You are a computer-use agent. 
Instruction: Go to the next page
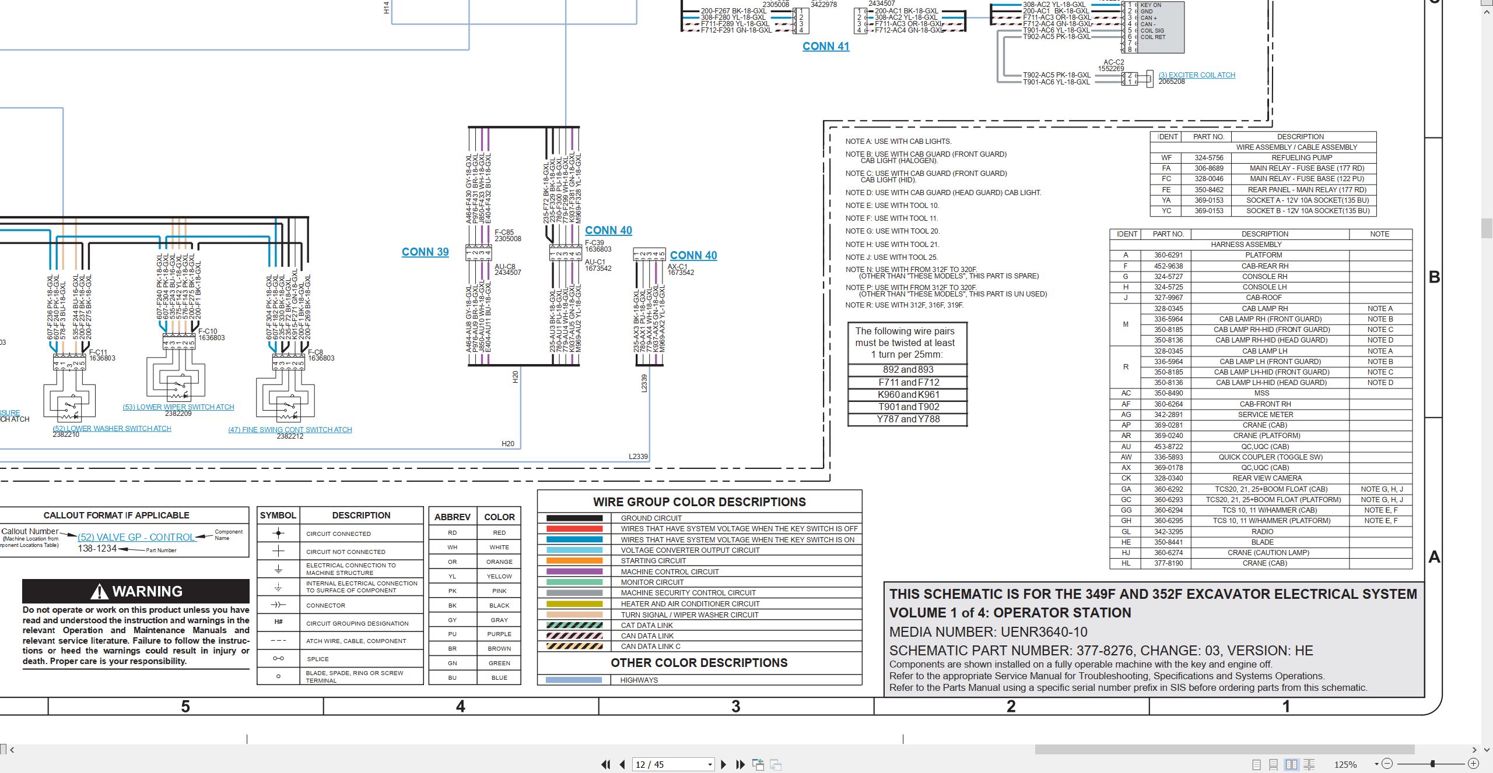[x=724, y=764]
